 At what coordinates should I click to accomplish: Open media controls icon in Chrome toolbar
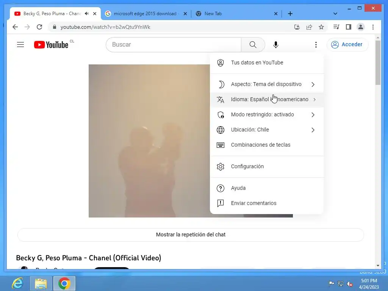coord(336,27)
